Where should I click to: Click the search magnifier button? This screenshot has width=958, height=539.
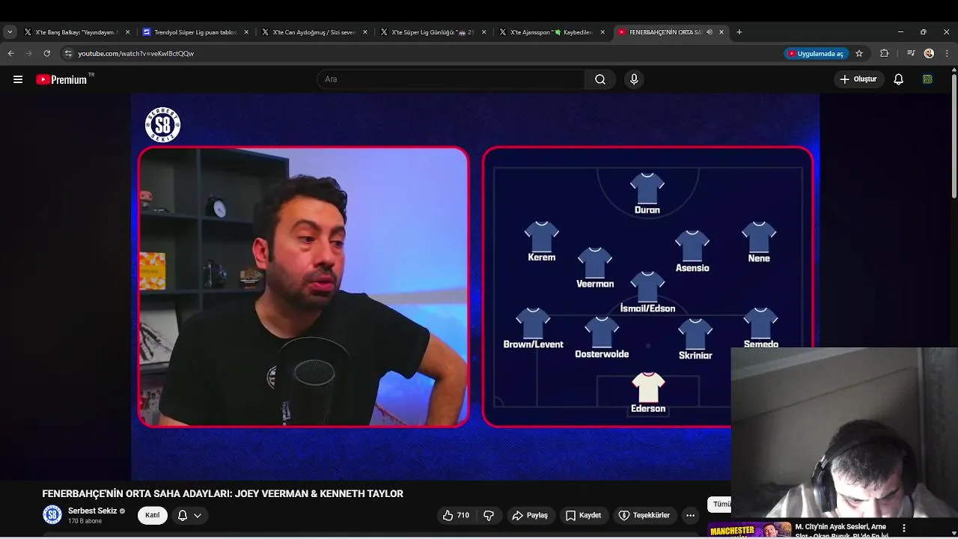[600, 79]
